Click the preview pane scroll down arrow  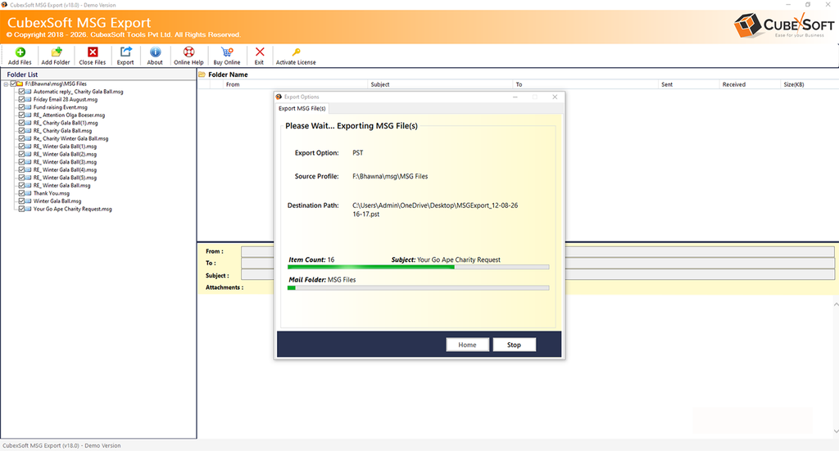pos(836,431)
